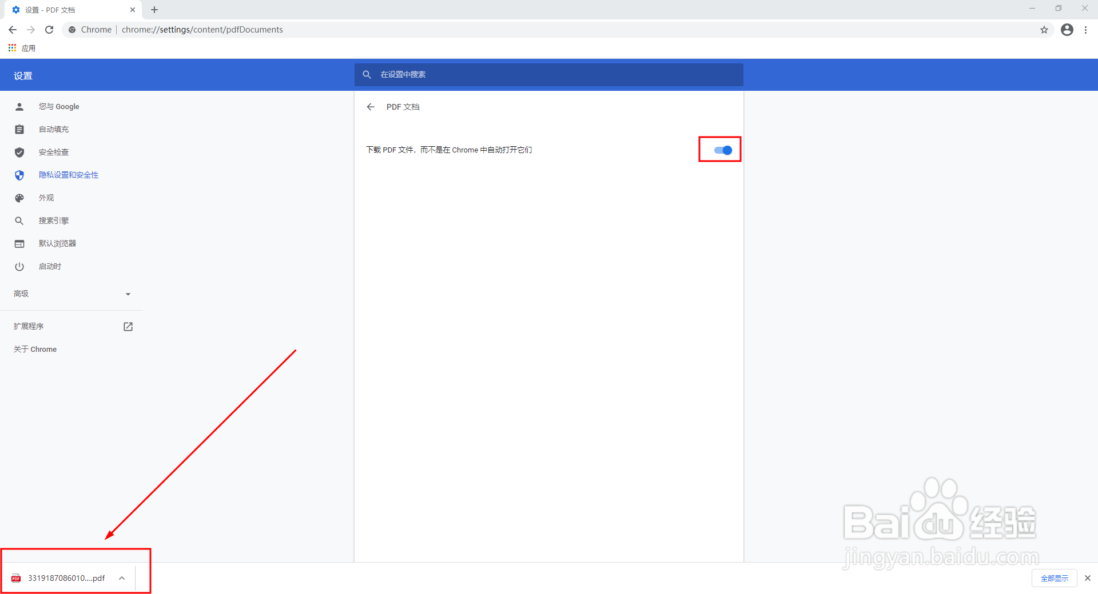The width and height of the screenshot is (1098, 594).
Task: Close the downloads bar
Action: click(1088, 578)
